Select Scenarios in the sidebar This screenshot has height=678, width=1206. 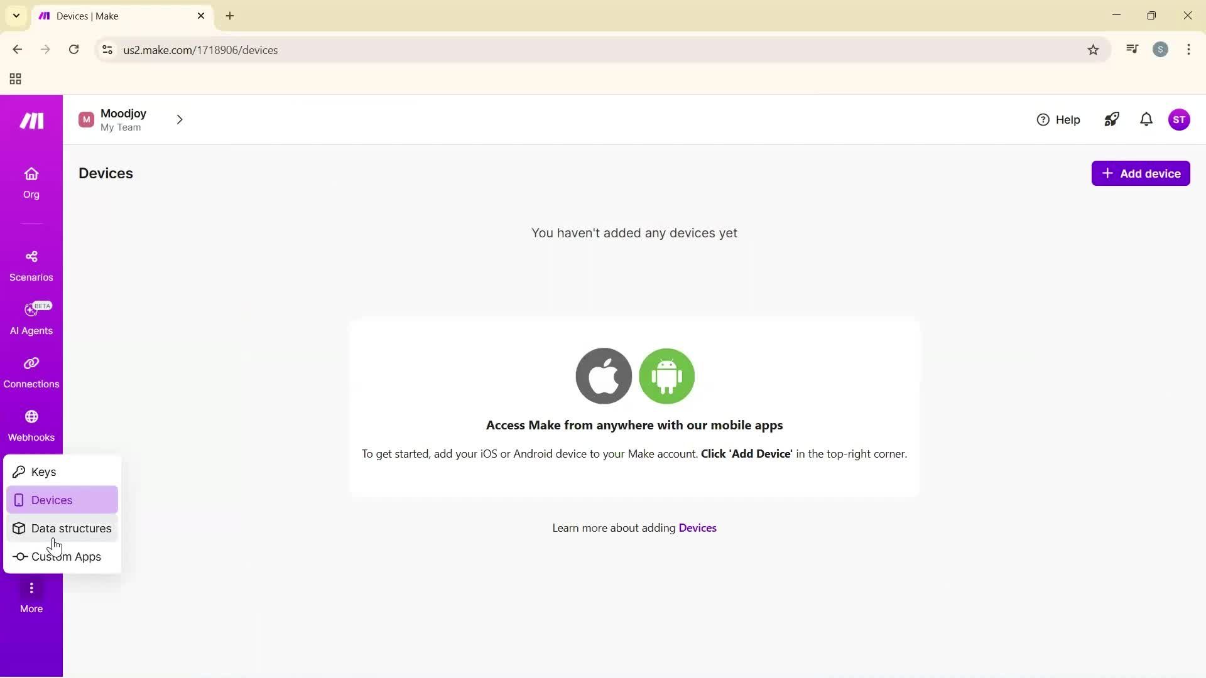pos(31,265)
